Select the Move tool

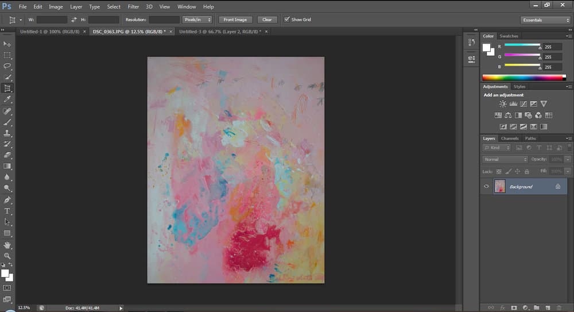(7, 44)
